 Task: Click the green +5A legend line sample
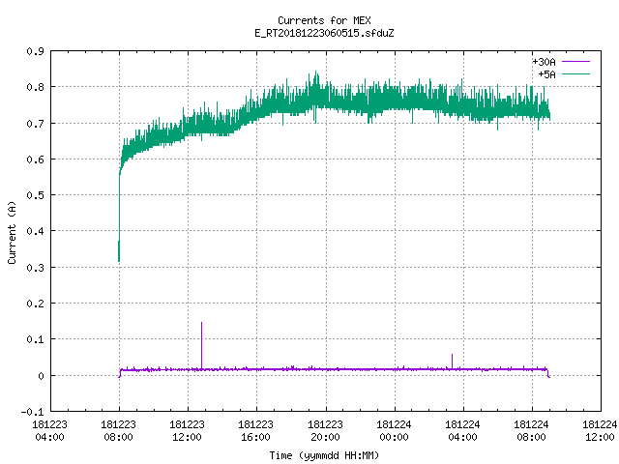click(575, 74)
